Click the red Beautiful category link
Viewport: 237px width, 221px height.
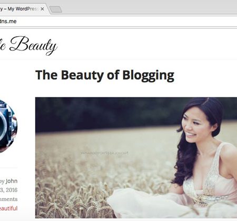(x=9, y=208)
